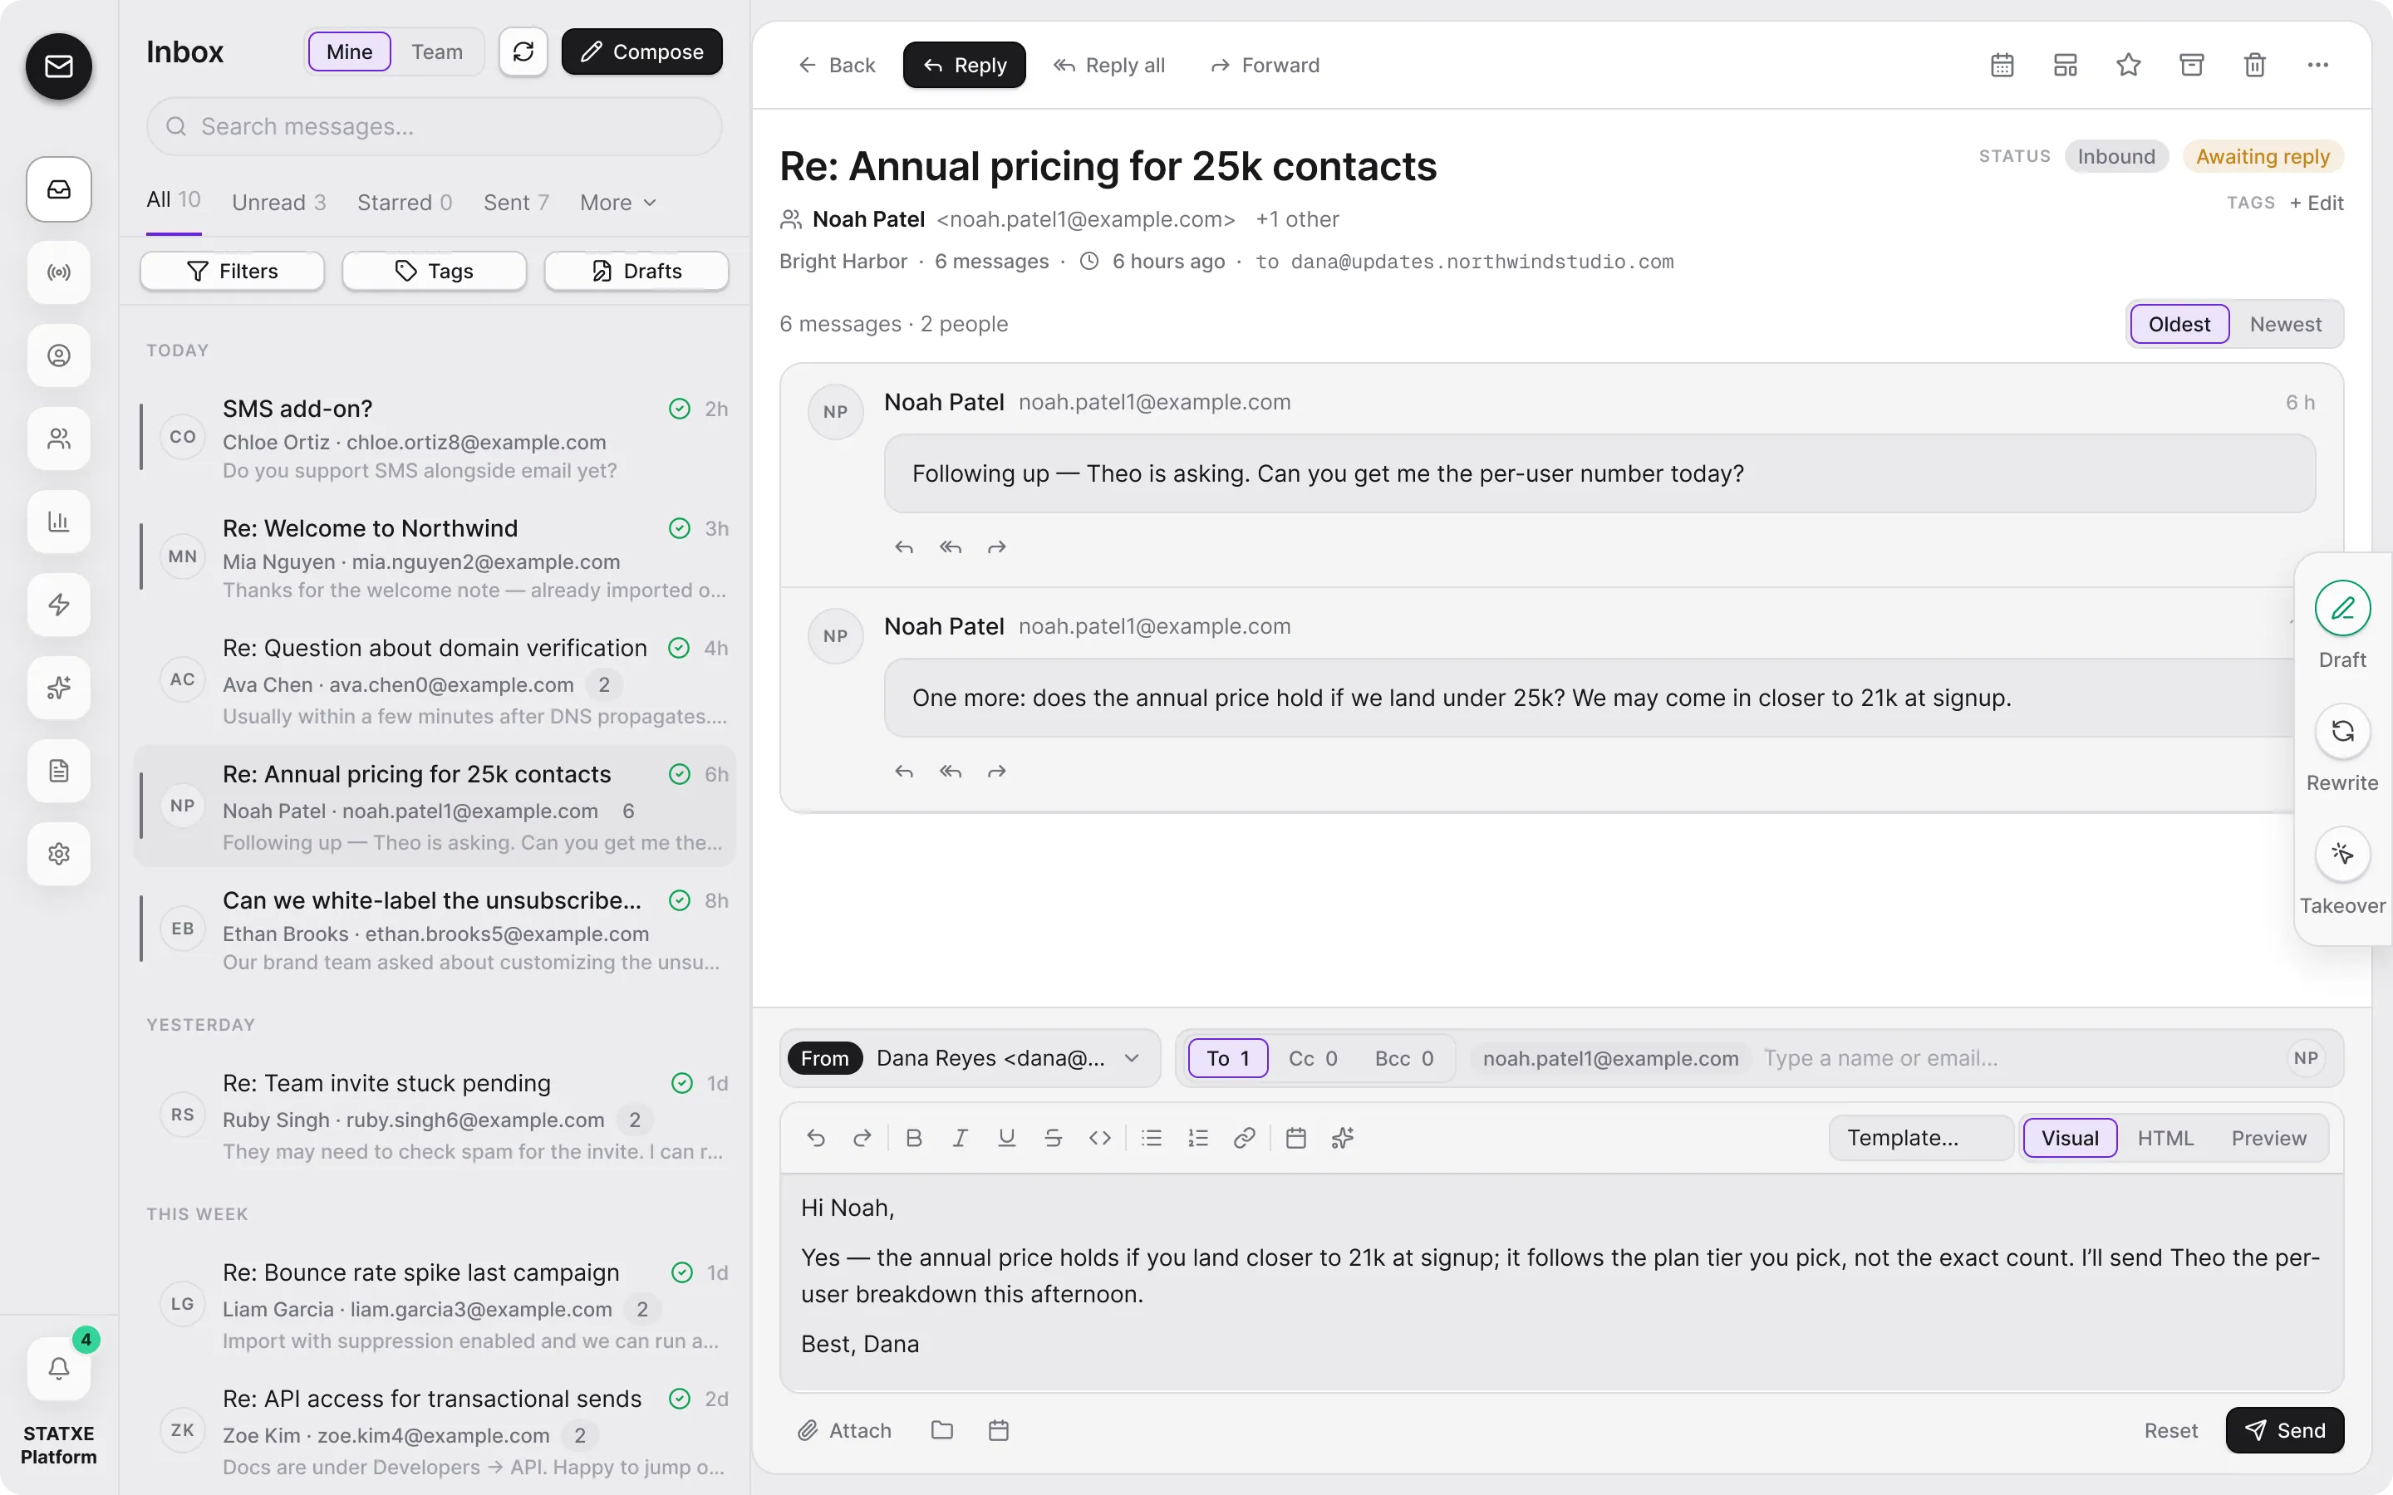Delete conversation with trash icon
The width and height of the screenshot is (2393, 1495).
point(2254,66)
